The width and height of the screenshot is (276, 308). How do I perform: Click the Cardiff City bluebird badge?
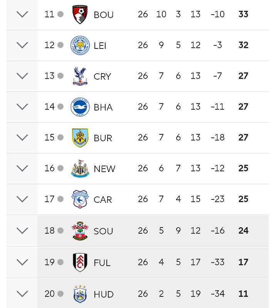pos(80,199)
